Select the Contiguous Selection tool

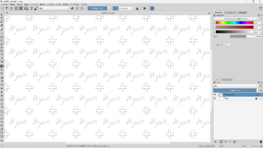point(2,126)
